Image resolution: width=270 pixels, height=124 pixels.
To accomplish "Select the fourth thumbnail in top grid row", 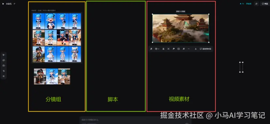I will pos(75,21).
